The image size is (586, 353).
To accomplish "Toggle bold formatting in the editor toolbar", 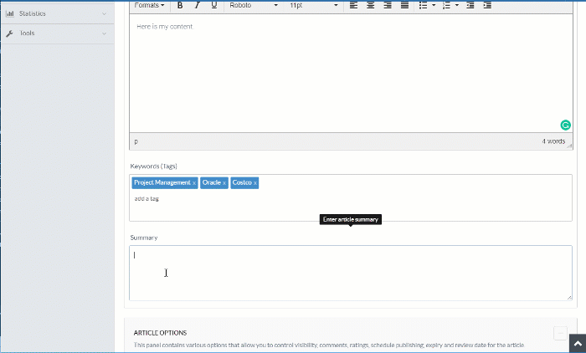I will pyautogui.click(x=179, y=5).
